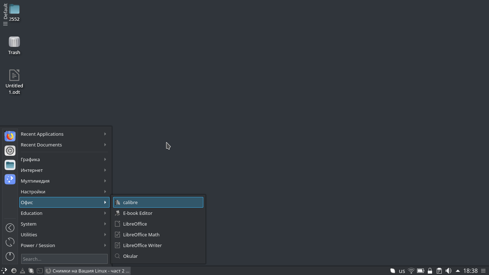This screenshot has height=275, width=489.
Task: Open the 2552 folder on desktop
Action: point(14,13)
